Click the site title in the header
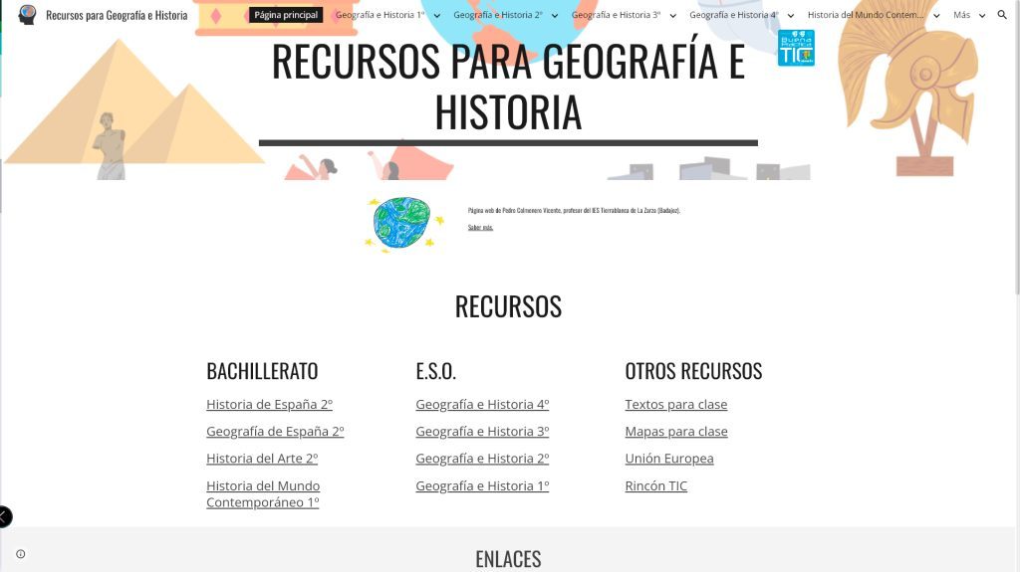Image resolution: width=1020 pixels, height=572 pixels. point(117,15)
